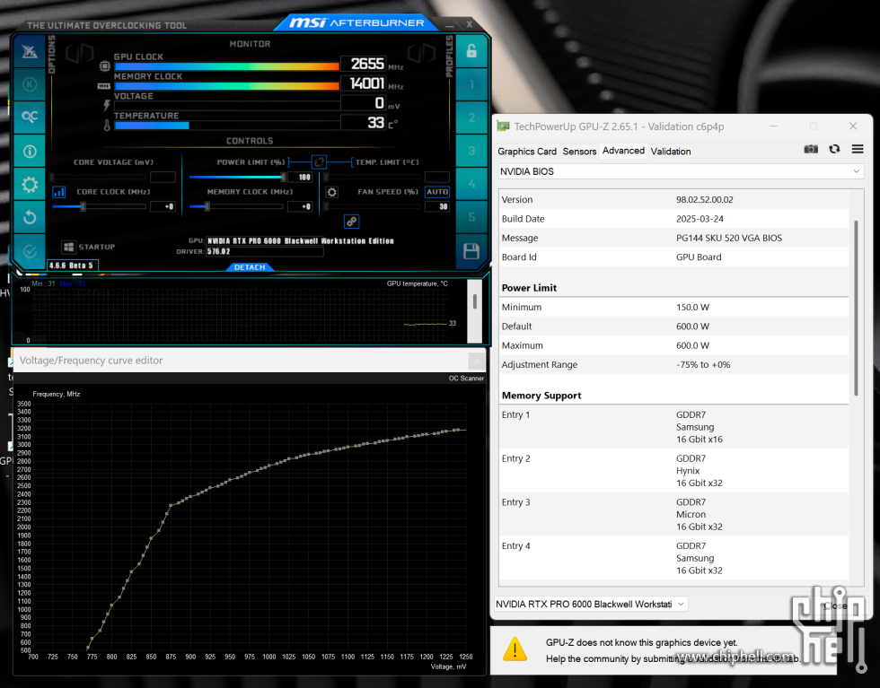Click the GPU-Z app icon in title bar
This screenshot has height=688, width=880.
[503, 126]
